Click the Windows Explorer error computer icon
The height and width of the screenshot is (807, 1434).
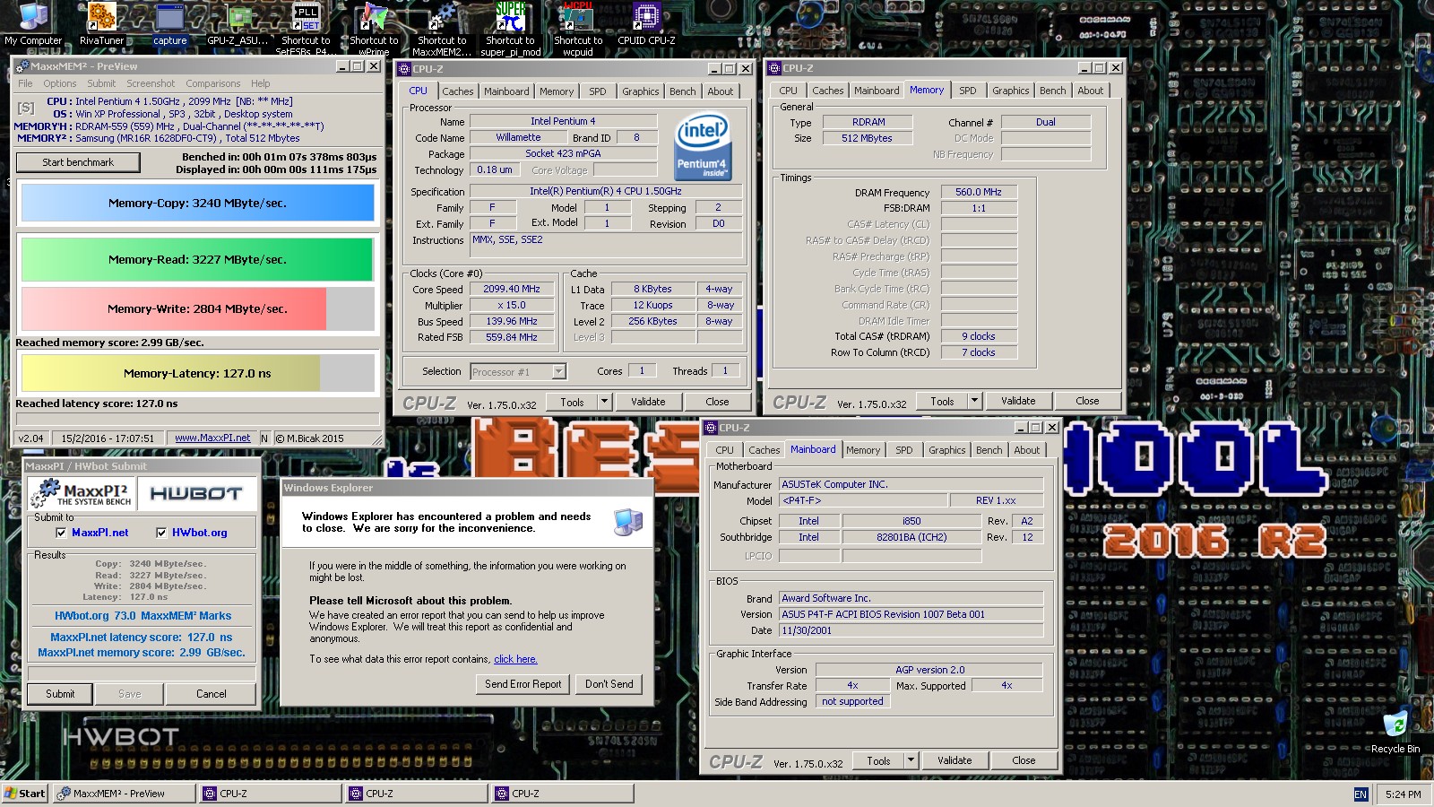point(628,522)
